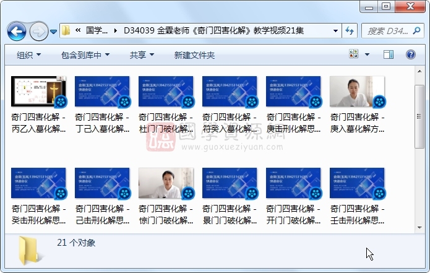
Task: Expand the hidden path chevron «
Action: pyautogui.click(x=78, y=30)
